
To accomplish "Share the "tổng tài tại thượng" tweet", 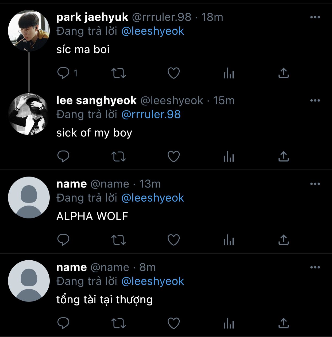I will tap(284, 323).
